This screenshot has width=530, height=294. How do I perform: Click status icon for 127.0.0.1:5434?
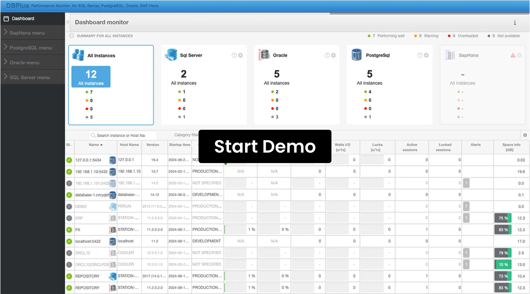69,160
